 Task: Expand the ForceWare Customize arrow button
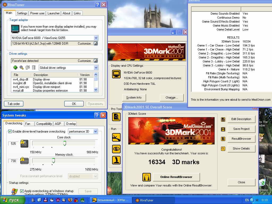tap(96, 61)
